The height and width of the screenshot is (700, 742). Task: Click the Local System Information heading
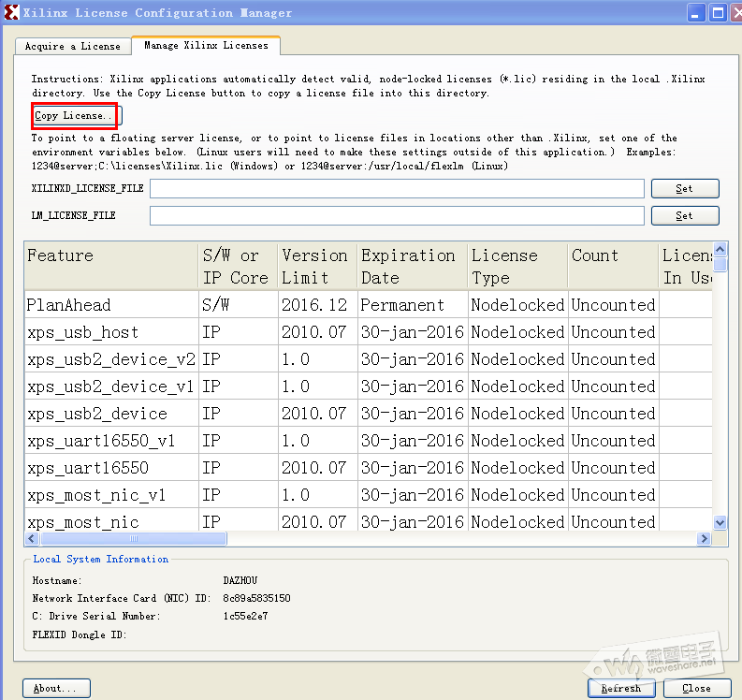[x=101, y=559]
